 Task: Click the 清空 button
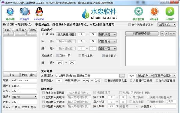tap(33, 75)
